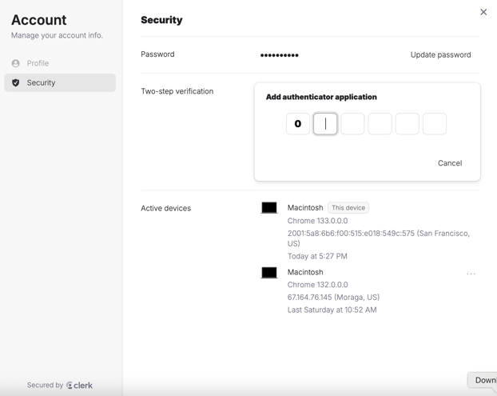Focus the last verification code digit box
Image resolution: width=497 pixels, height=396 pixels.
pyautogui.click(x=434, y=124)
